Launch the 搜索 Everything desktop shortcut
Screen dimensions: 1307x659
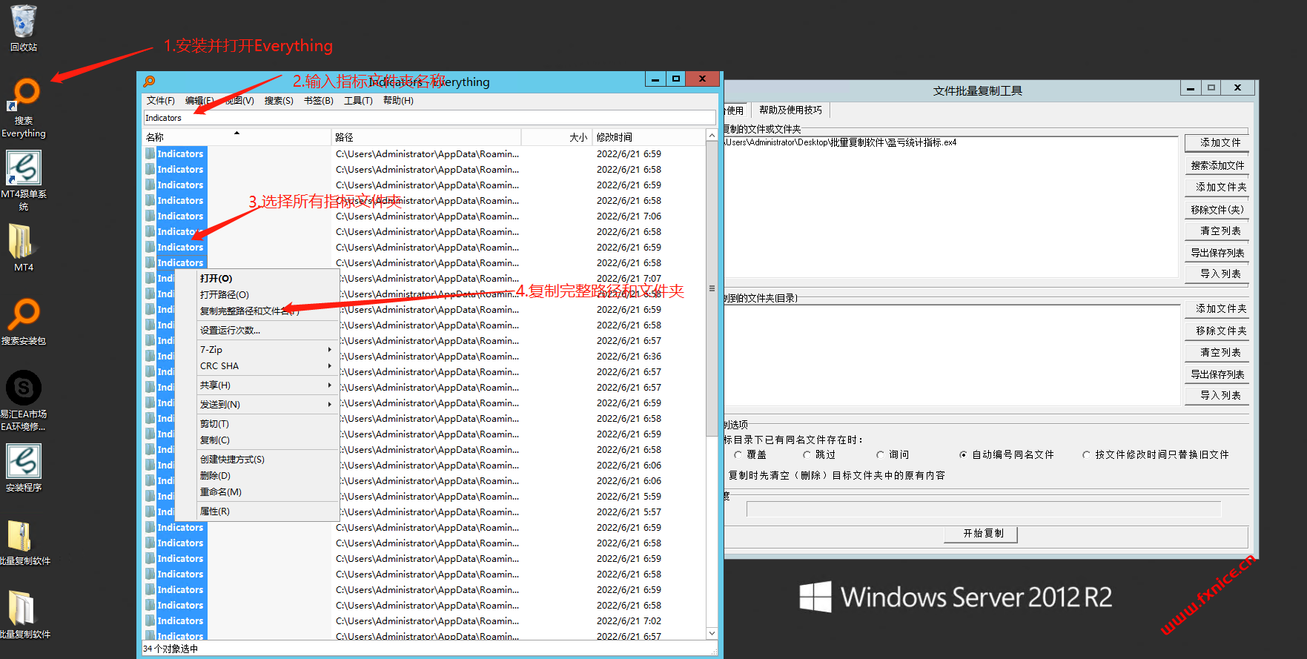coord(24,108)
